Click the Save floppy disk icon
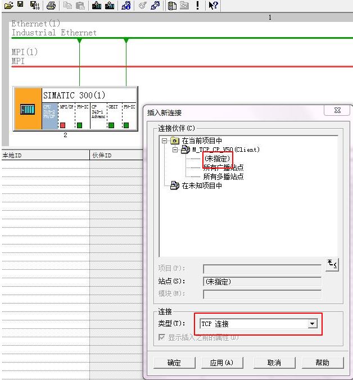This screenshot has height=380, width=353. click(20, 4)
